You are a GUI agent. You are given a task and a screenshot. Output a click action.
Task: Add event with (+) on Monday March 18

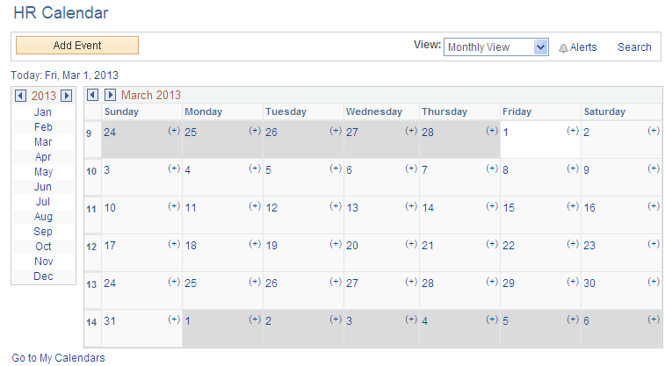(x=255, y=244)
